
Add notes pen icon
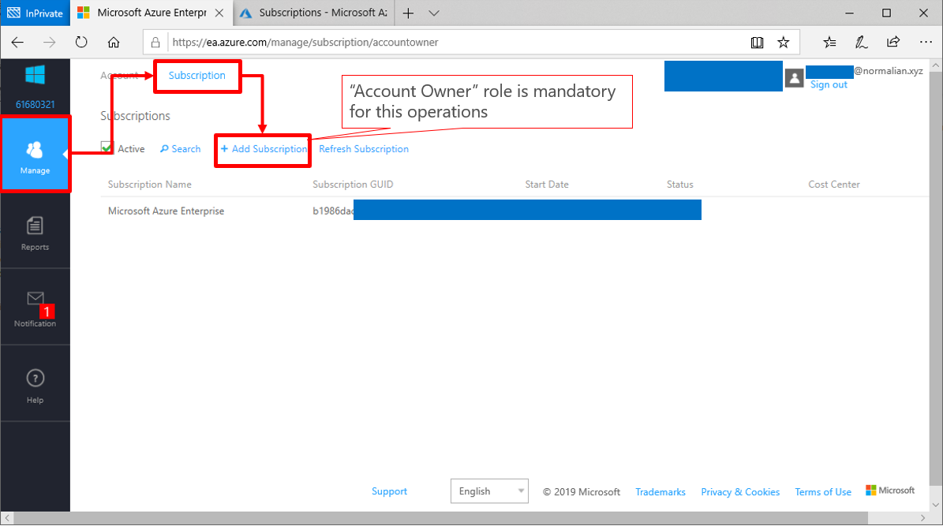(861, 42)
